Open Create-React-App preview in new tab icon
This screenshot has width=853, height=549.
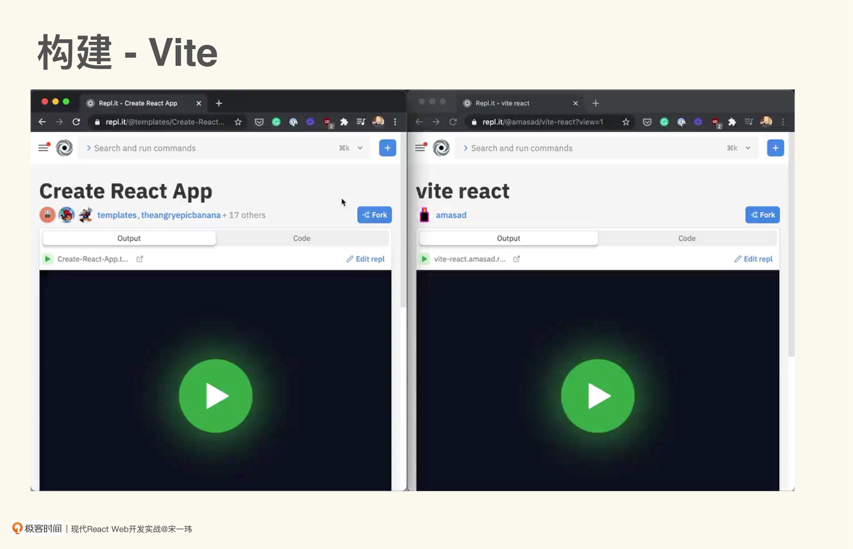click(140, 259)
